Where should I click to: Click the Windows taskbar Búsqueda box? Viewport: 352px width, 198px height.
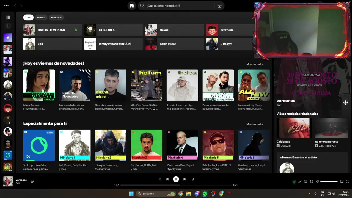pyautogui.click(x=156, y=194)
